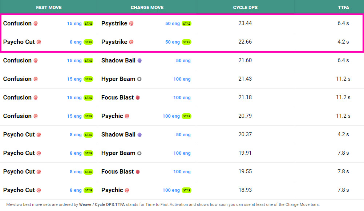The width and height of the screenshot is (364, 211).
Task: Open Psychic move in the 20.79 DPS row
Action: pyautogui.click(x=112, y=116)
